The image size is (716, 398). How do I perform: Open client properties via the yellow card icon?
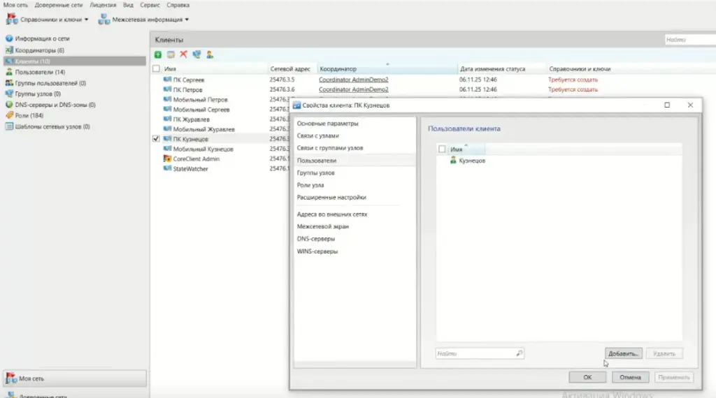171,54
